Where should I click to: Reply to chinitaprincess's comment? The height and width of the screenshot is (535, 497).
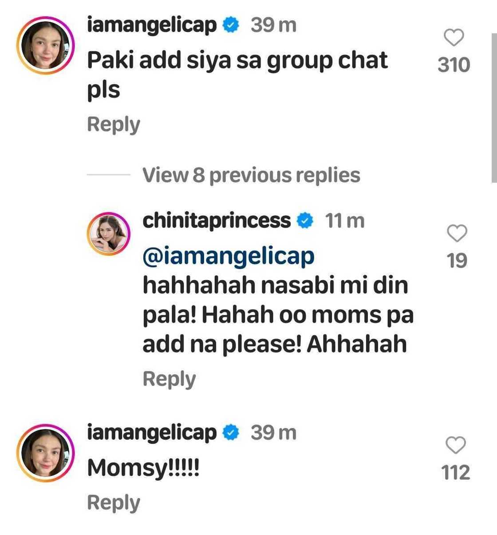169,379
